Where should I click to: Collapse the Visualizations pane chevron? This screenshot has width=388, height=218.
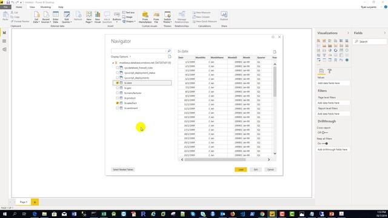point(348,33)
